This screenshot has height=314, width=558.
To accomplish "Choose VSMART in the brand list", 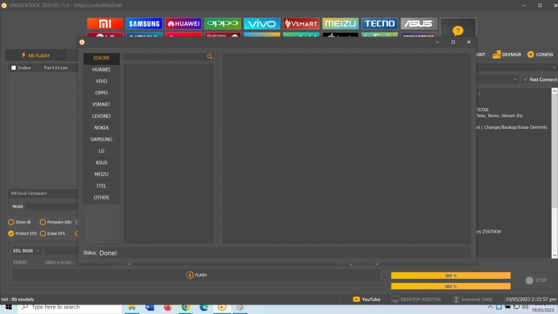I will [101, 104].
